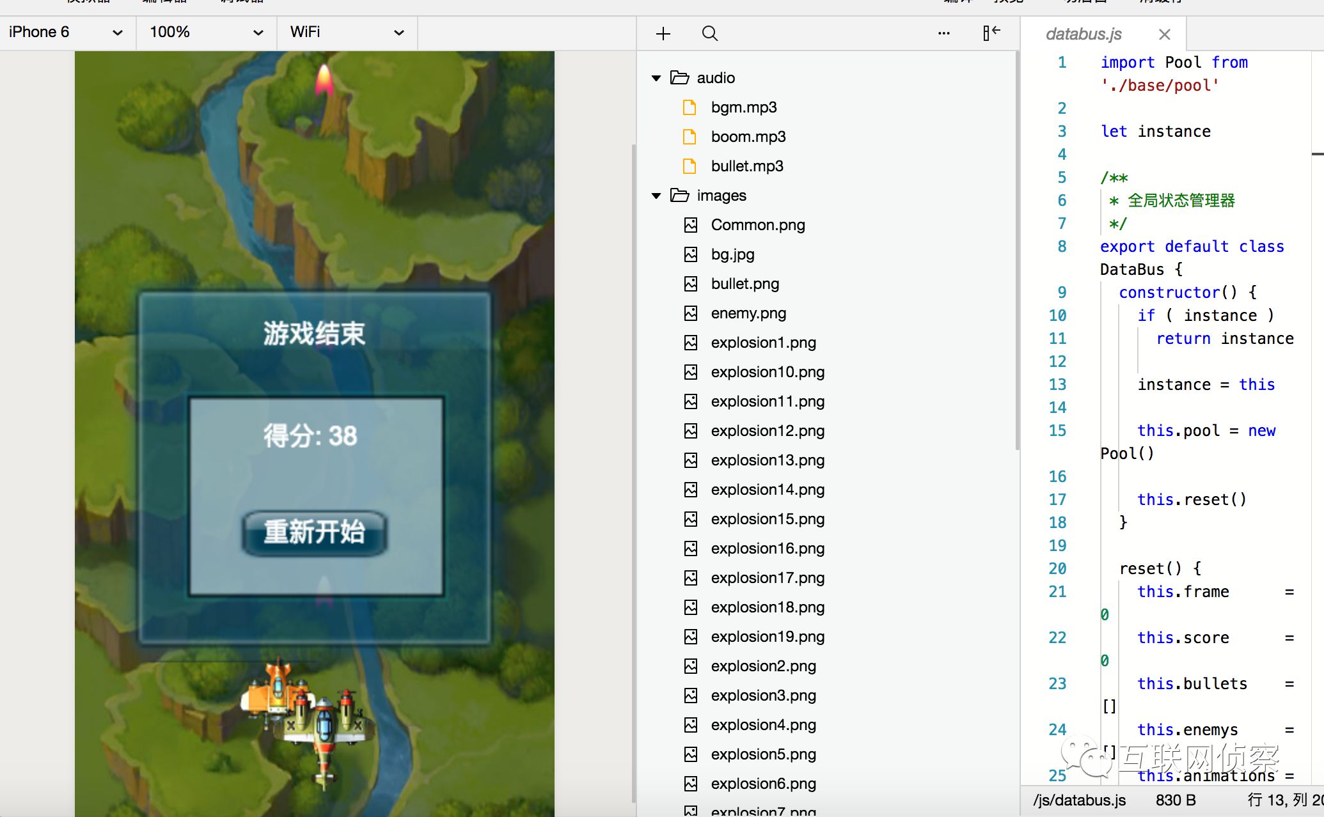This screenshot has height=817, width=1324.
Task: Click the audio folder icon
Action: click(680, 77)
